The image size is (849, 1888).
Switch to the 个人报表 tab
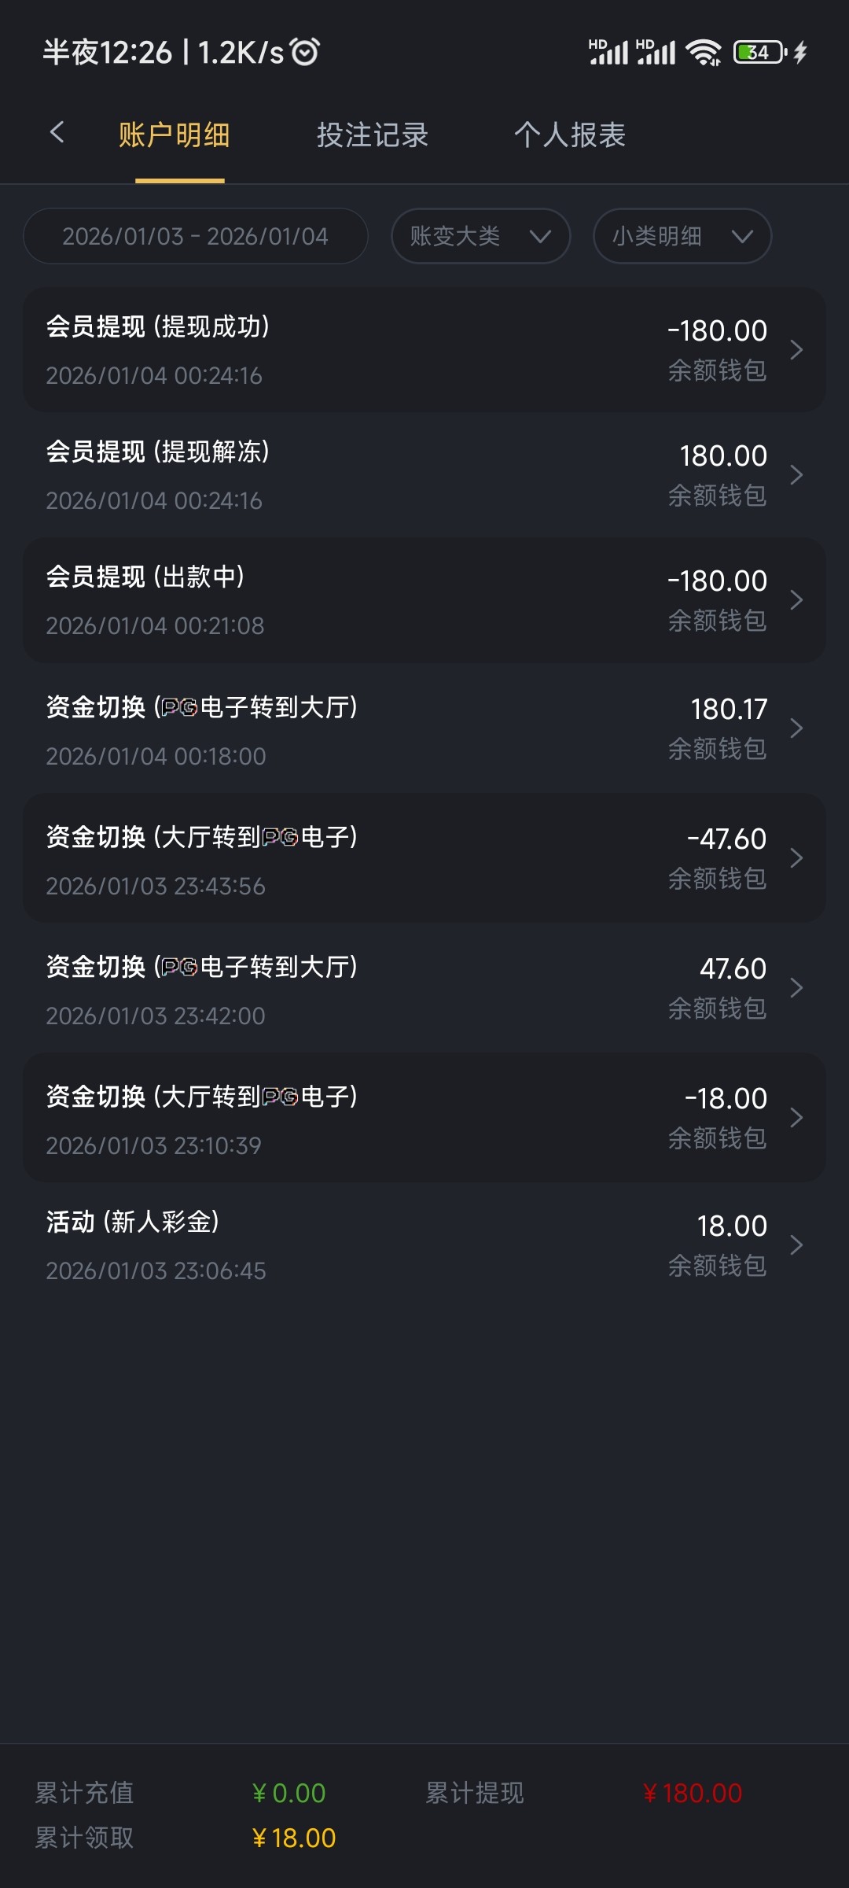point(570,135)
